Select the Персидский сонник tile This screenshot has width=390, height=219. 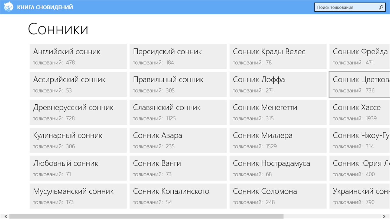click(178, 57)
